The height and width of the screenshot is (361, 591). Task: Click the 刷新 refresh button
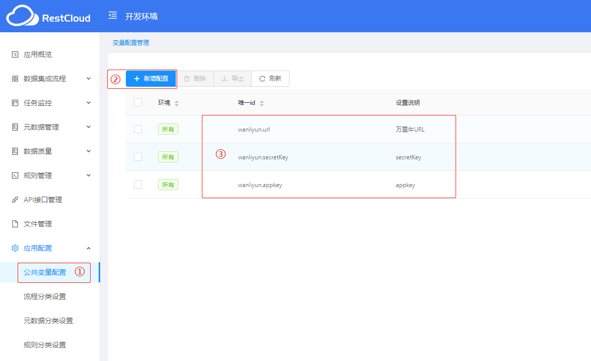(270, 79)
